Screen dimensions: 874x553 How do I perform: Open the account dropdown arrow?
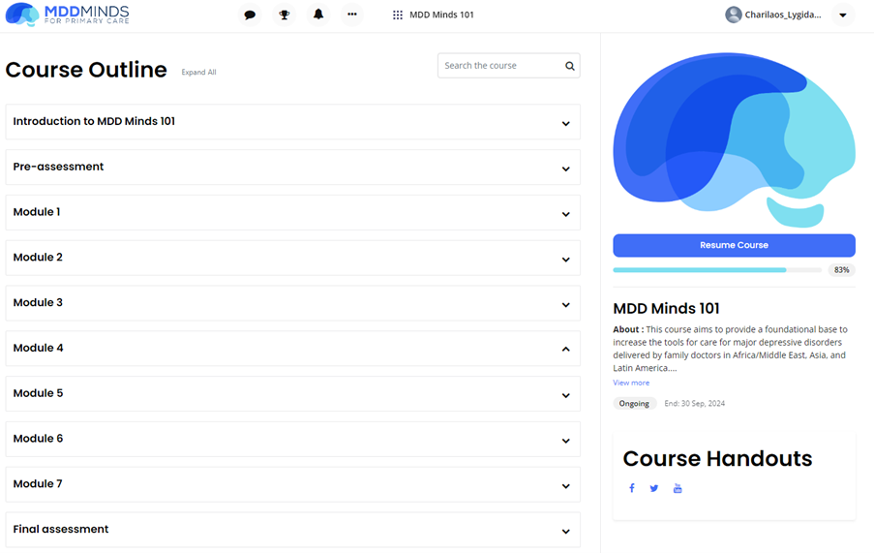[843, 15]
